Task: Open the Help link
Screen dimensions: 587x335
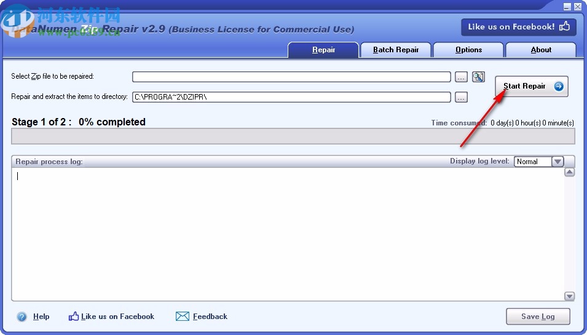Action: click(x=41, y=317)
